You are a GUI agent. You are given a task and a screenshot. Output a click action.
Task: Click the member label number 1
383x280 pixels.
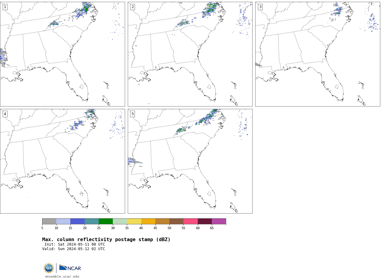[x=5, y=7]
